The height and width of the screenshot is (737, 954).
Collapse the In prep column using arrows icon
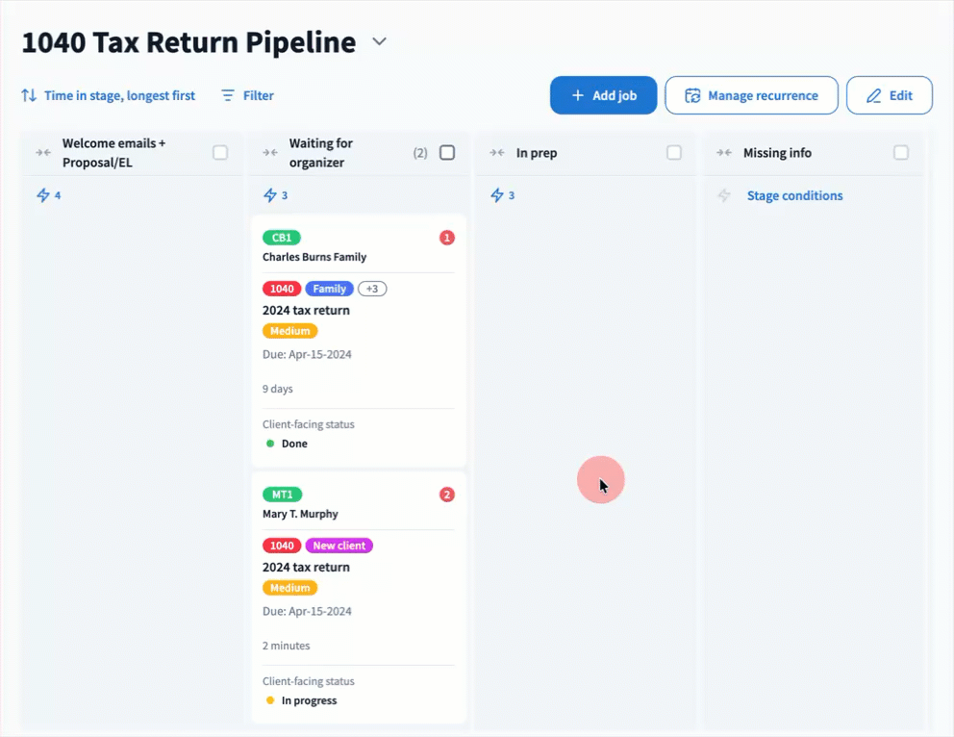[x=497, y=153]
